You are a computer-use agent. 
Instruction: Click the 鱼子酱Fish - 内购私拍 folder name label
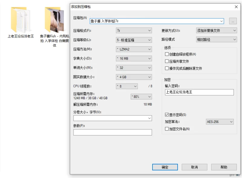coord(54,41)
